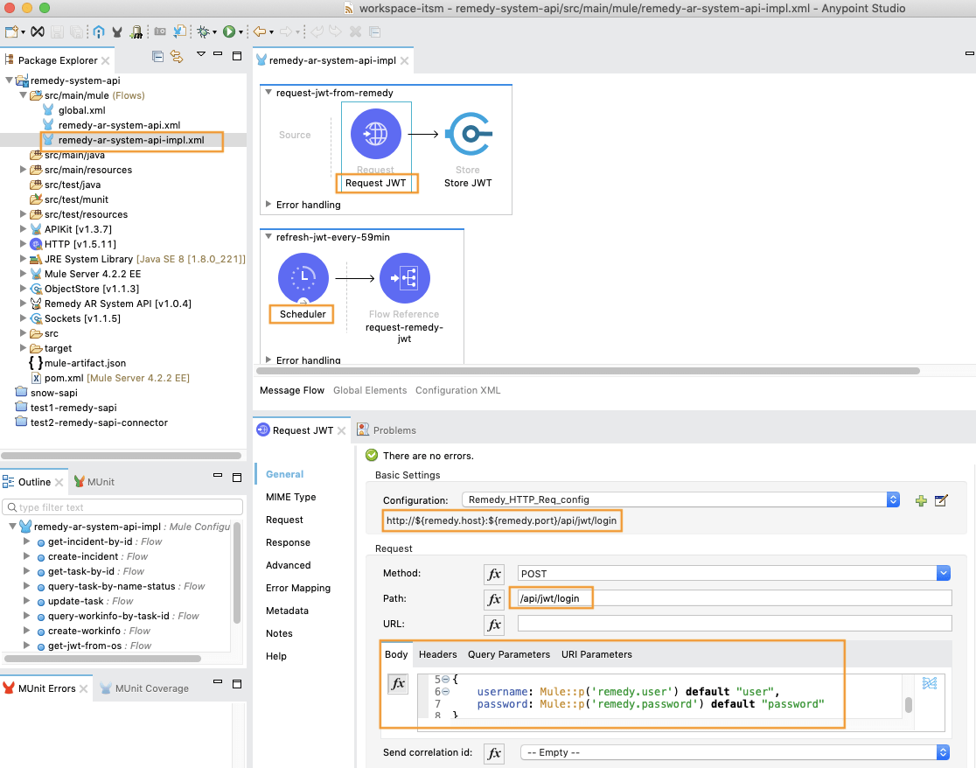Expand src/main/resources folder
This screenshot has width=976, height=768.
[x=23, y=170]
